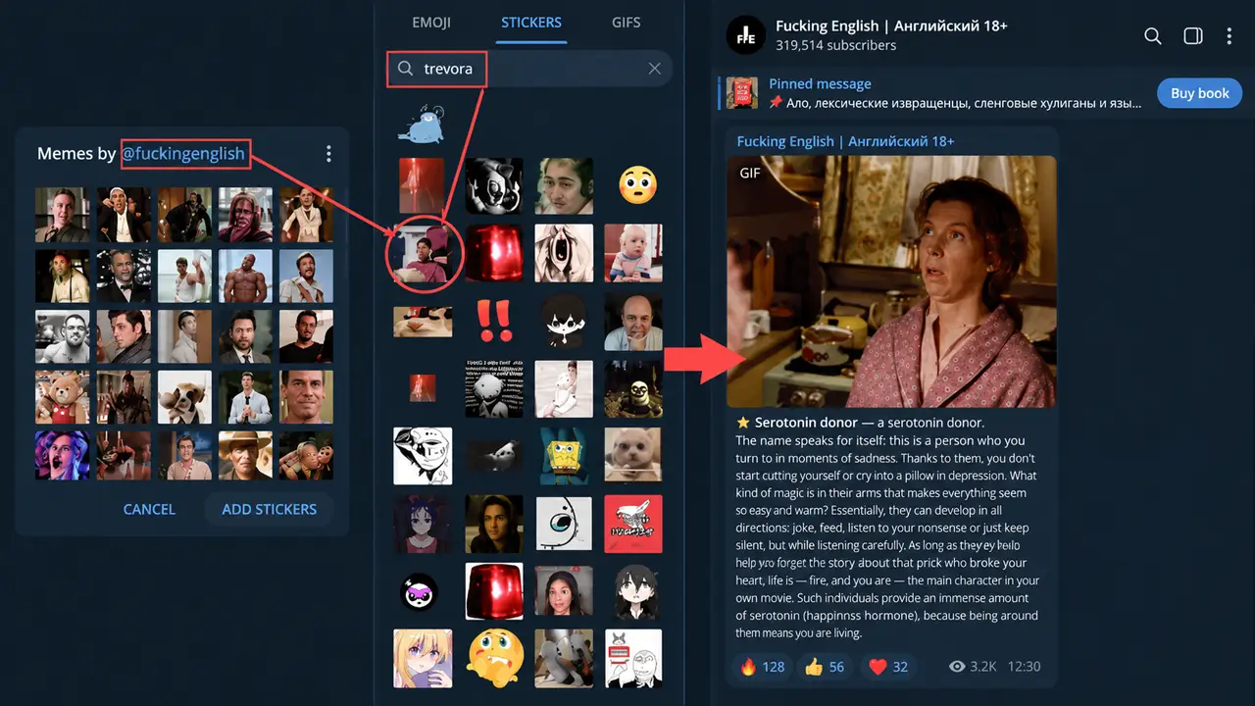Open the search icon in channel header
Image resolution: width=1255 pixels, height=706 pixels.
pos(1153,36)
